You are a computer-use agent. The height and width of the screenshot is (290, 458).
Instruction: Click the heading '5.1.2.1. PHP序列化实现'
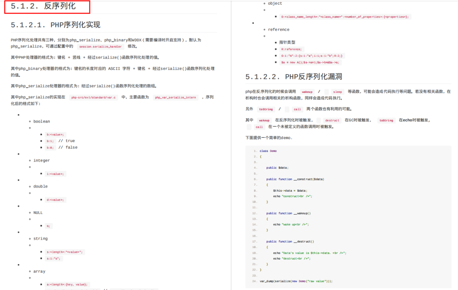coord(56,25)
